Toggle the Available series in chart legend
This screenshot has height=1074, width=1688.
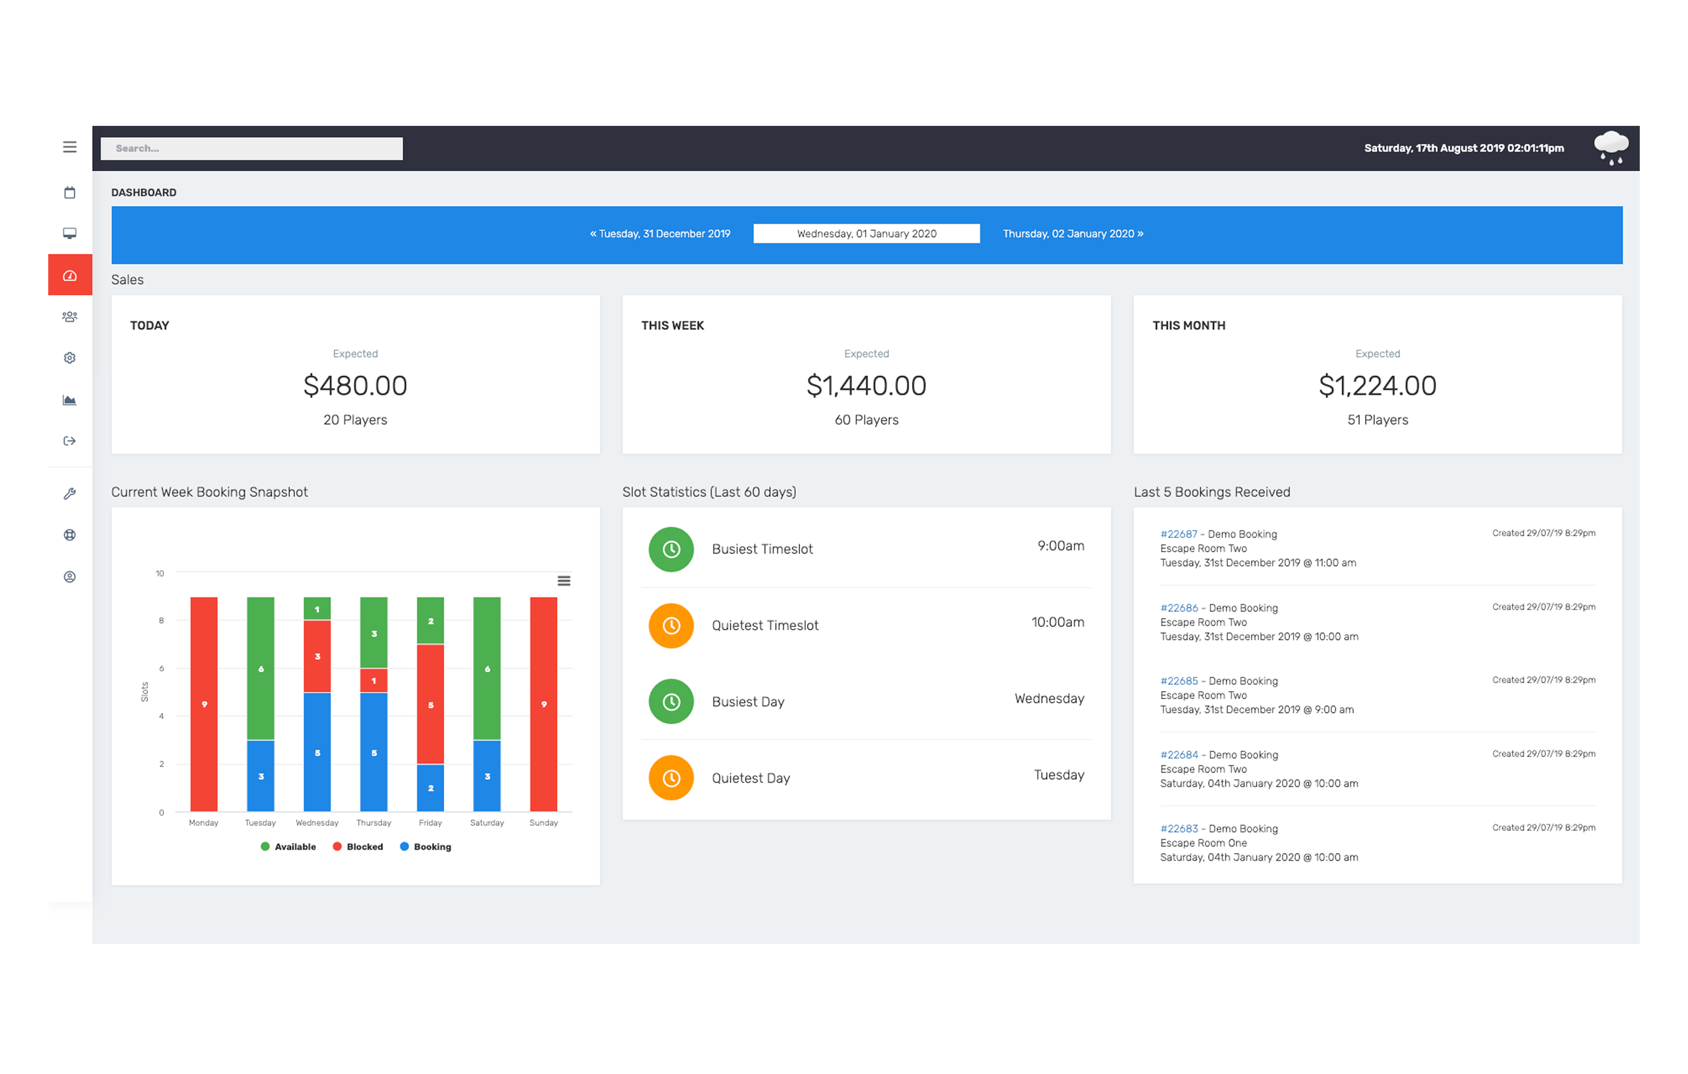coord(289,847)
